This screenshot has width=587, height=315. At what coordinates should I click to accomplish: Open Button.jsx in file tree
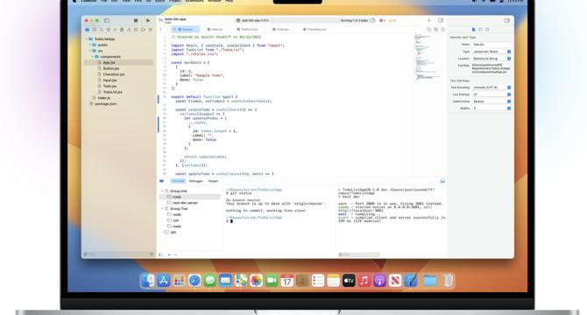point(111,68)
